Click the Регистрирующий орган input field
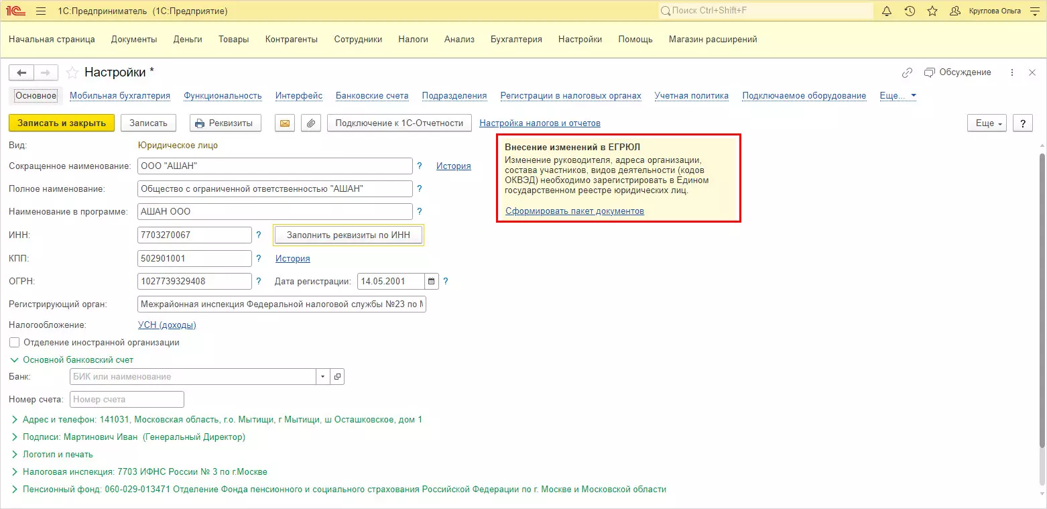1047x509 pixels. point(282,304)
